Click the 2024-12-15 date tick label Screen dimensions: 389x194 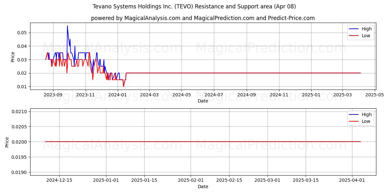(x=59, y=180)
